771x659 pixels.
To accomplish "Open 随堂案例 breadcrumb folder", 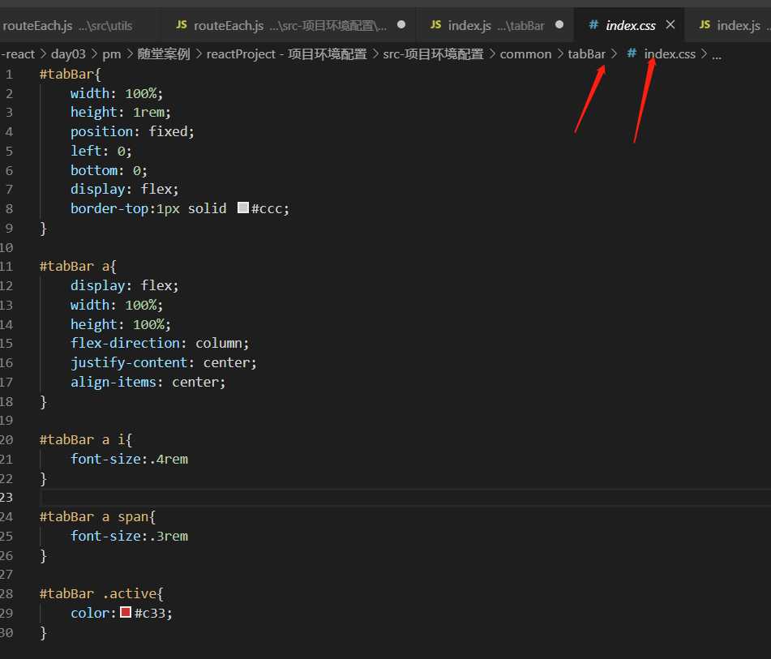I will tap(164, 54).
